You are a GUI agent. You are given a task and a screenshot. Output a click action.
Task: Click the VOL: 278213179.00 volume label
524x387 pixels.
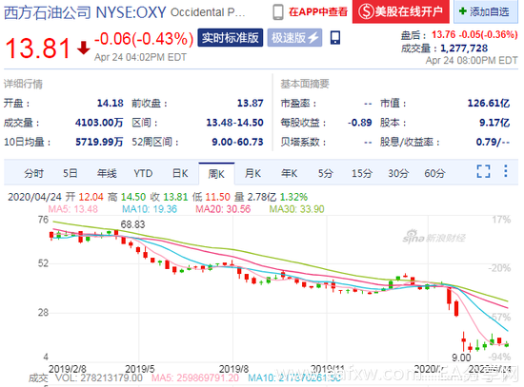pyautogui.click(x=99, y=378)
